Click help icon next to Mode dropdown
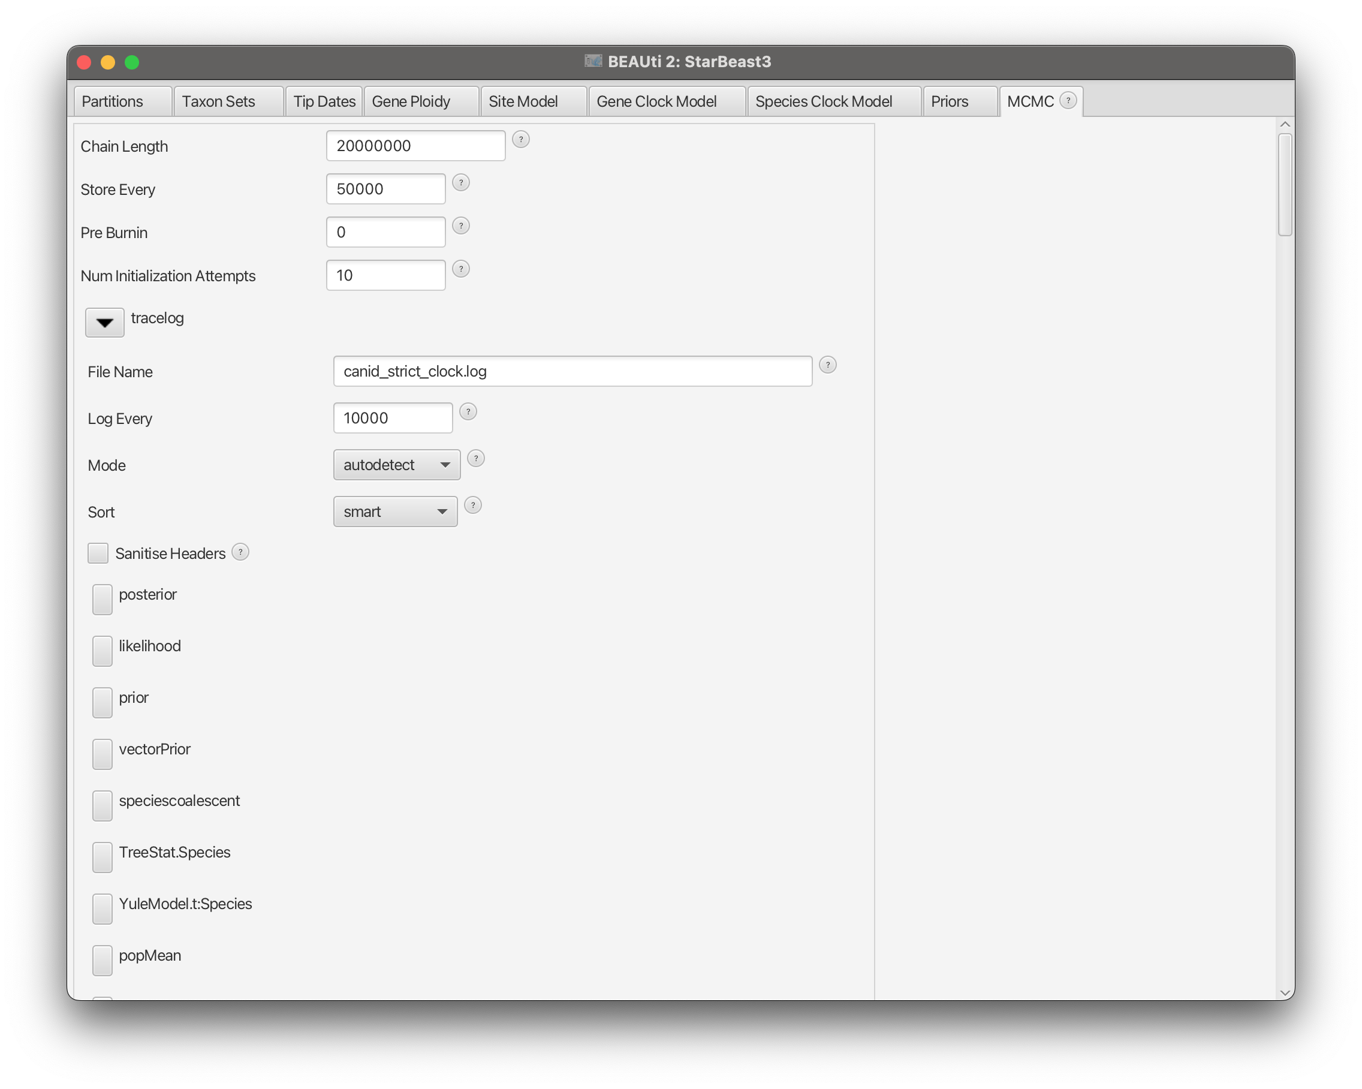 (x=476, y=458)
